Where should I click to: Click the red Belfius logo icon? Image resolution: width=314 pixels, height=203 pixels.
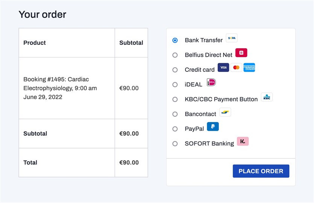(x=241, y=53)
